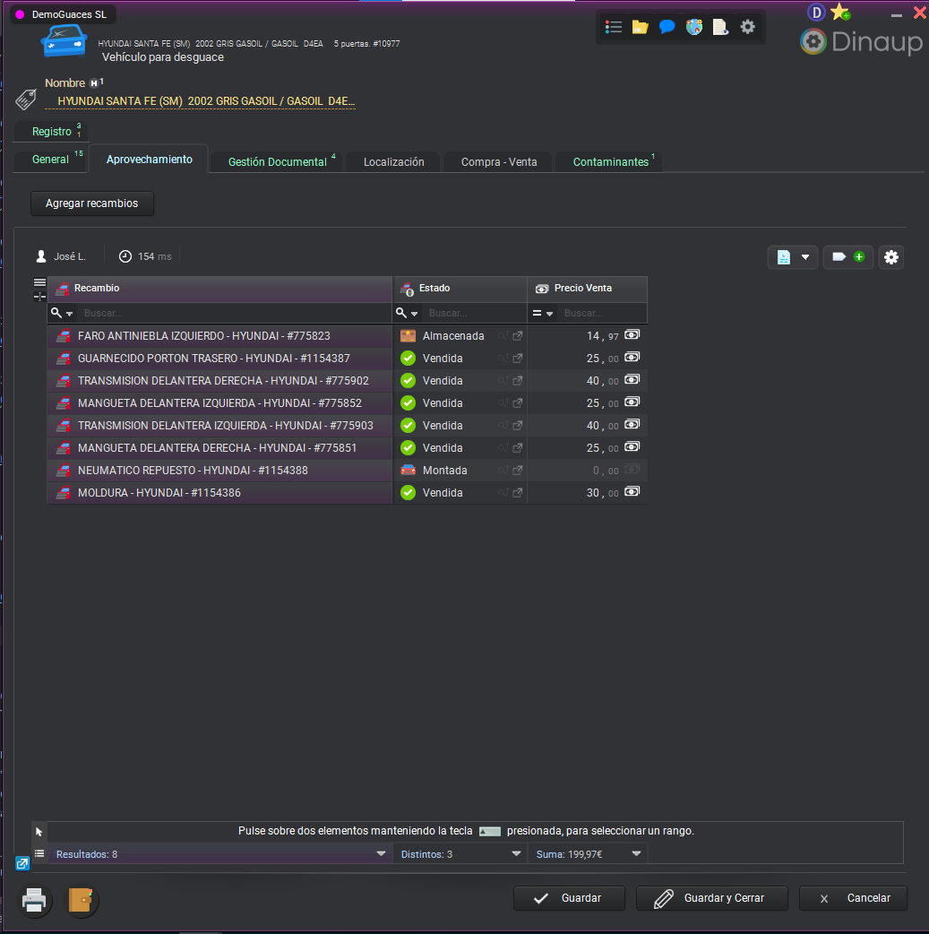929x934 pixels.
Task: Switch to the Contaminantes tab
Action: (x=610, y=162)
